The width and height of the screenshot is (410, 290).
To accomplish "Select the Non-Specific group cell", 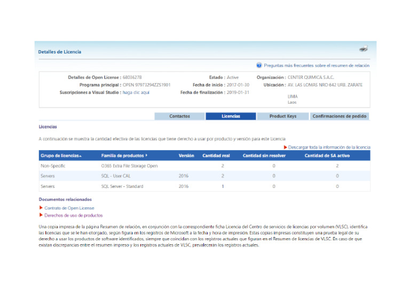I will pos(53,166).
